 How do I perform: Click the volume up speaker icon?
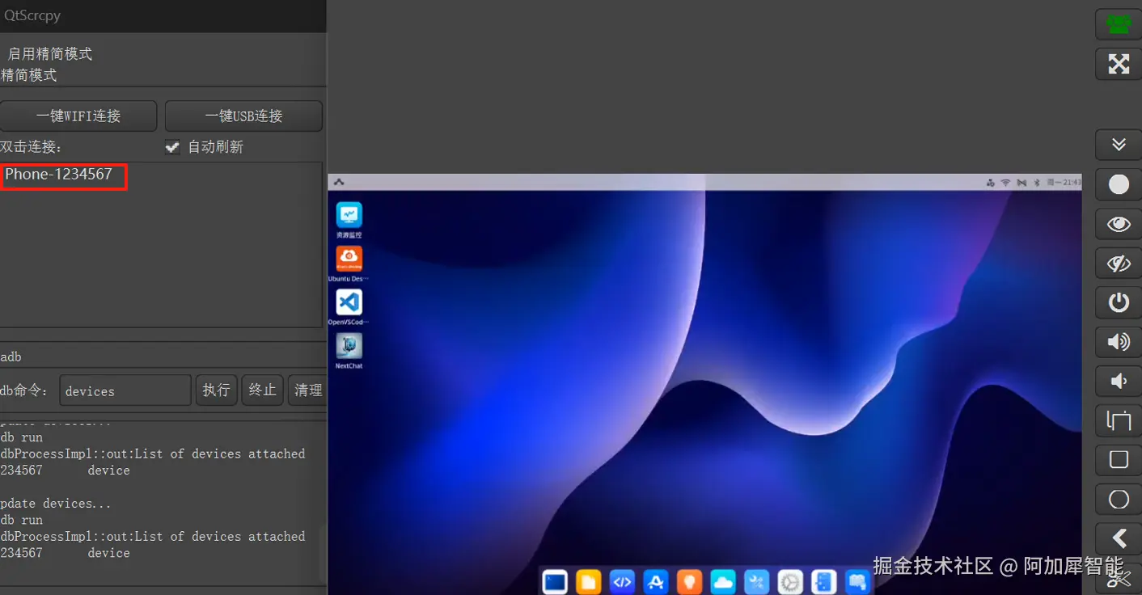click(1119, 342)
